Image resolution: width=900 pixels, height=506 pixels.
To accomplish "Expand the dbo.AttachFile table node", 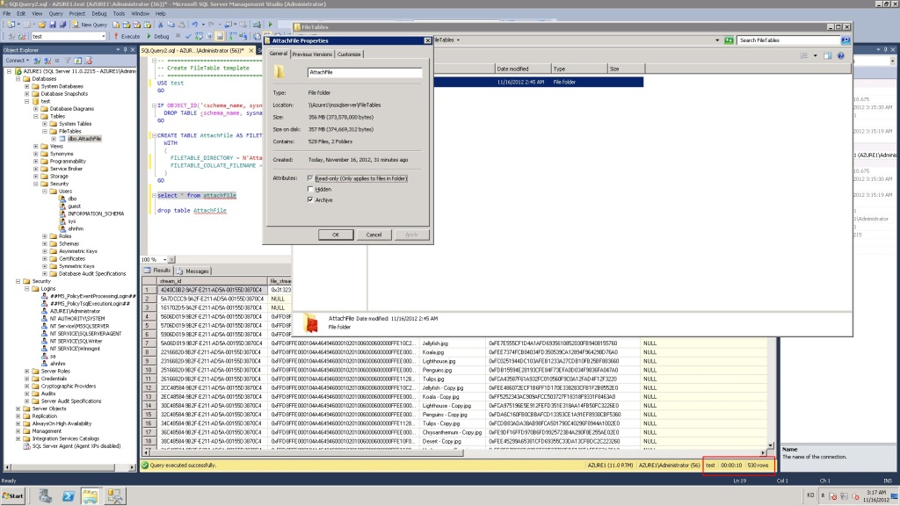I will [54, 139].
